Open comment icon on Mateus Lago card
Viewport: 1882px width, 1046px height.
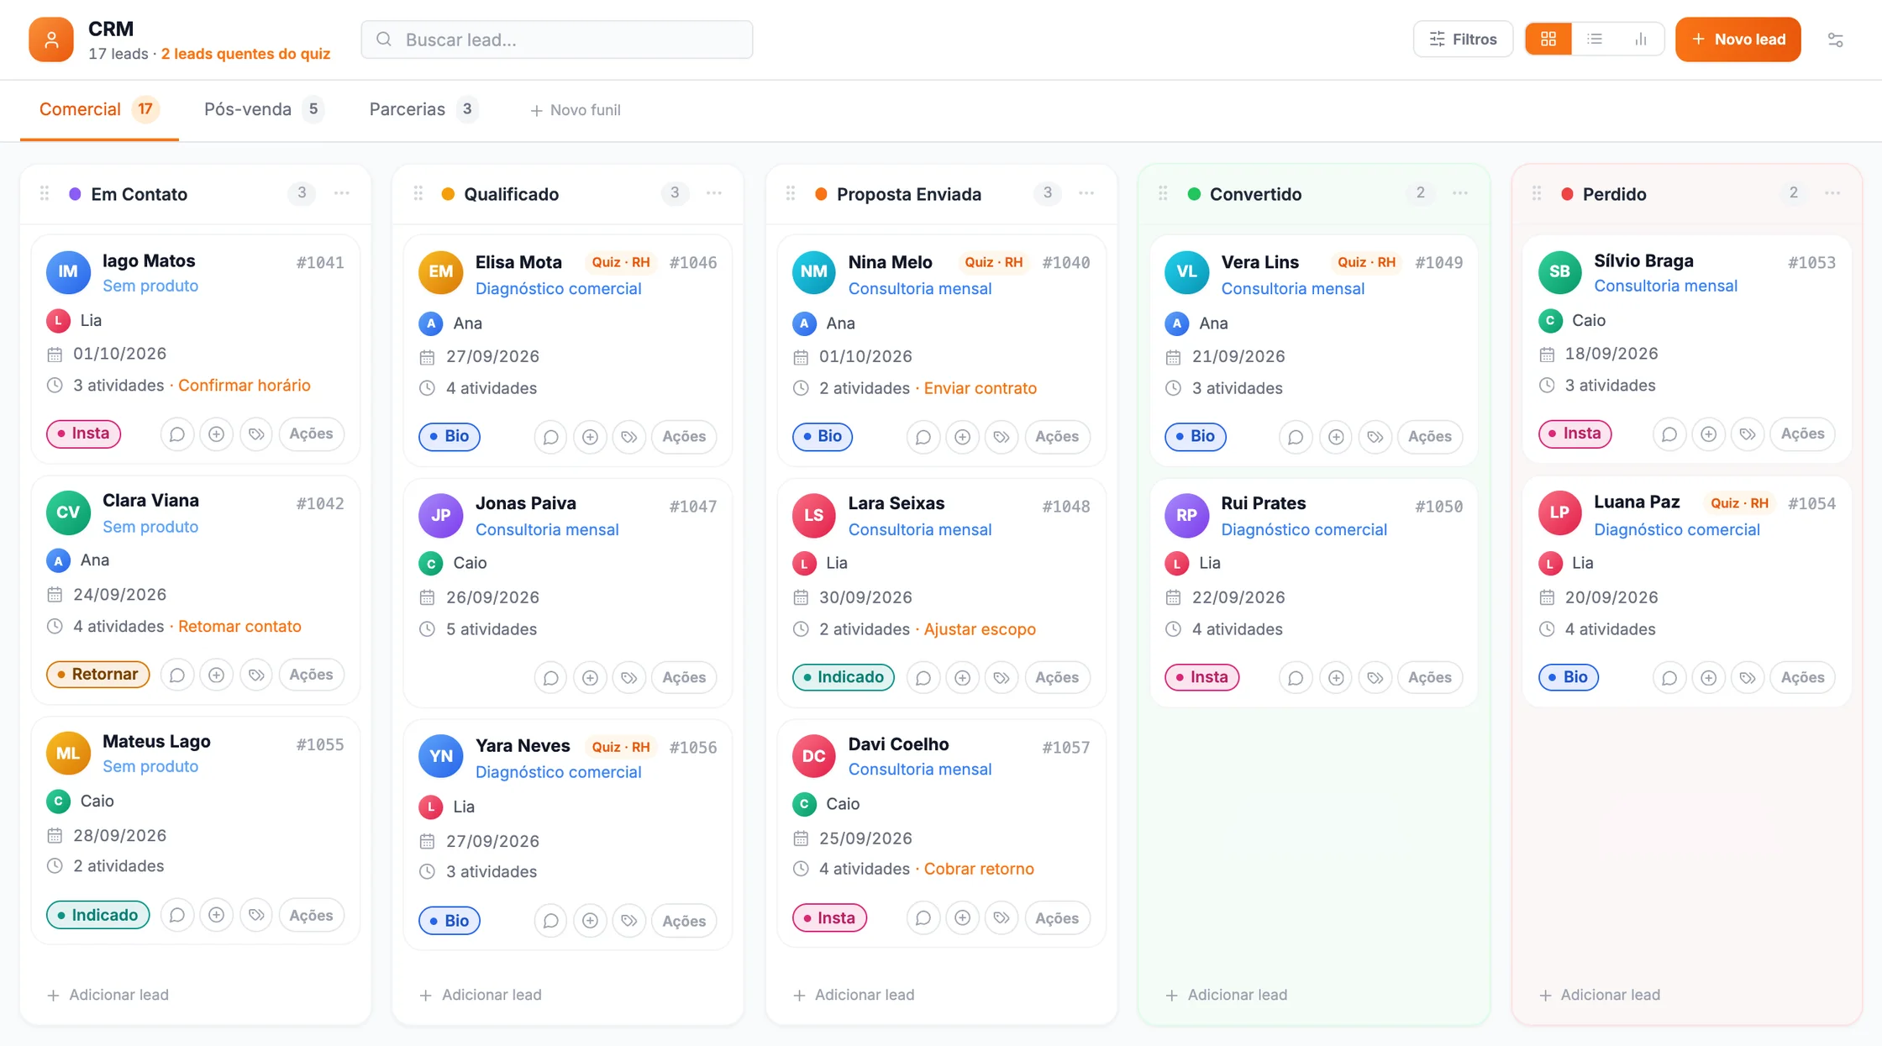tap(176, 915)
